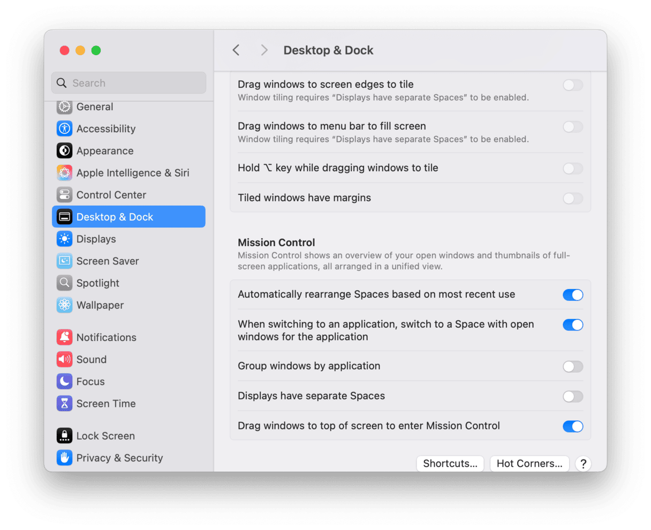Click the green zoom window button
Viewport: 651px width, 530px height.
96,50
